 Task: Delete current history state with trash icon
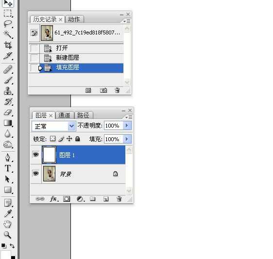117,90
